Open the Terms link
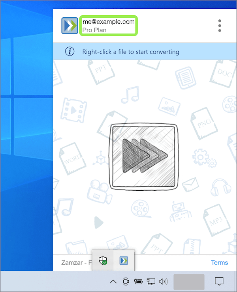Screen dimensions: 237x292 [220, 262]
